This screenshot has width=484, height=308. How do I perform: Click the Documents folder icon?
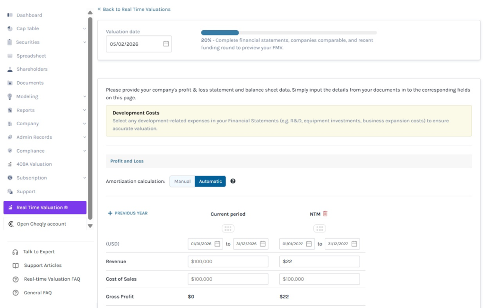(x=10, y=83)
